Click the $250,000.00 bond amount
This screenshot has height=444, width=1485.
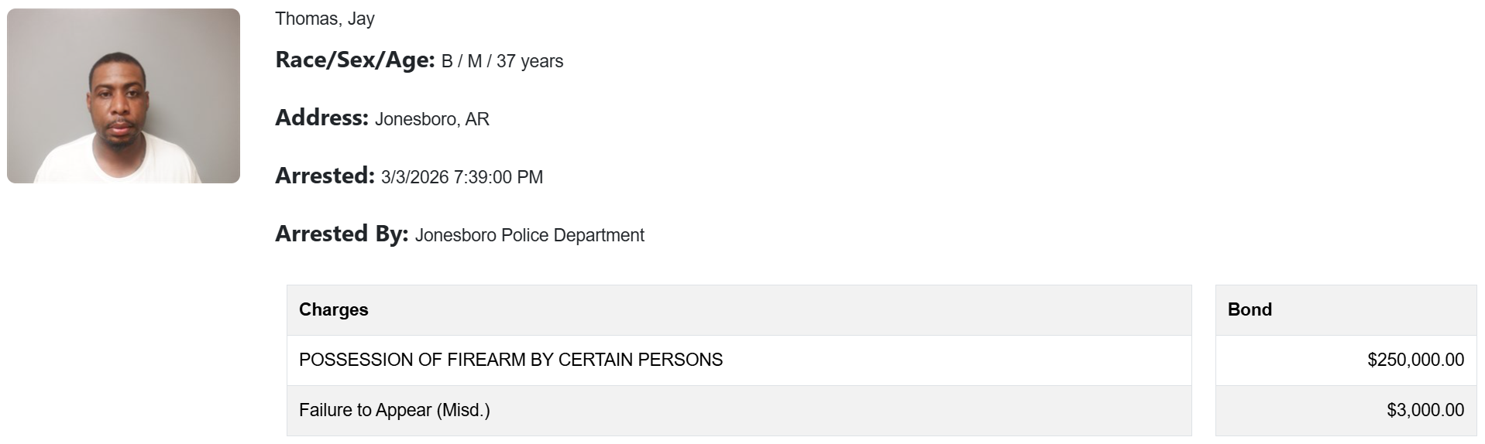(1415, 360)
